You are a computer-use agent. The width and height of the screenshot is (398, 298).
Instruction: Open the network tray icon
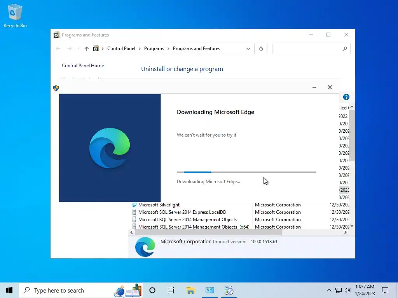[x=339, y=290]
